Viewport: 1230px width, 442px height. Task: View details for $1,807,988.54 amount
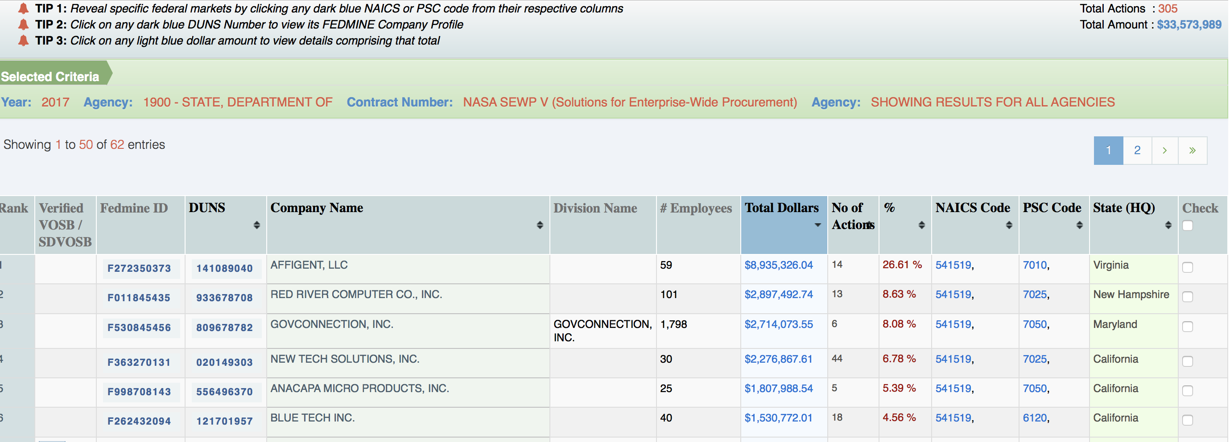[x=778, y=389]
